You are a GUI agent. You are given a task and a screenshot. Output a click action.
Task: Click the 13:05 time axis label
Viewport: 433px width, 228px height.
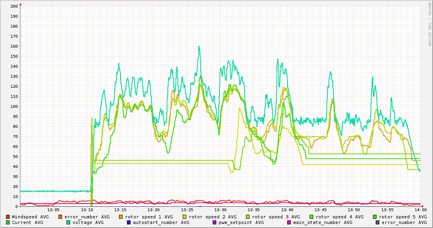tap(53, 210)
